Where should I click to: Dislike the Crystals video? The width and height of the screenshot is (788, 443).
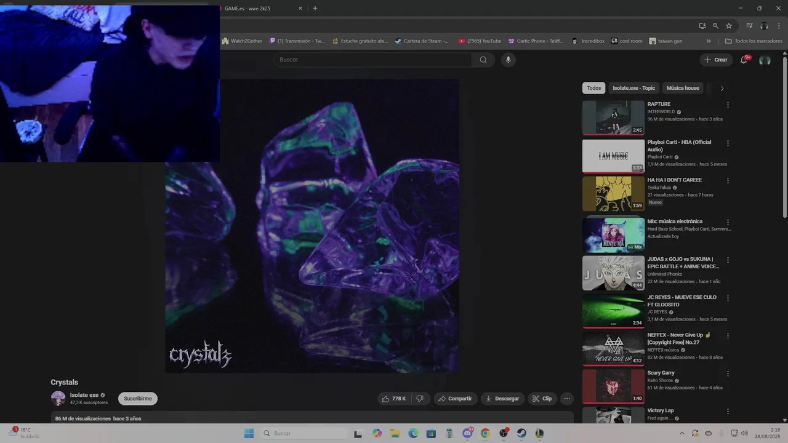420,399
